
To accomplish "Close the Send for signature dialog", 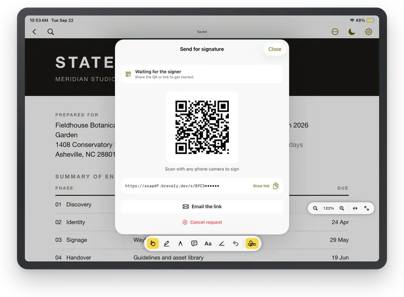I will click(x=274, y=49).
